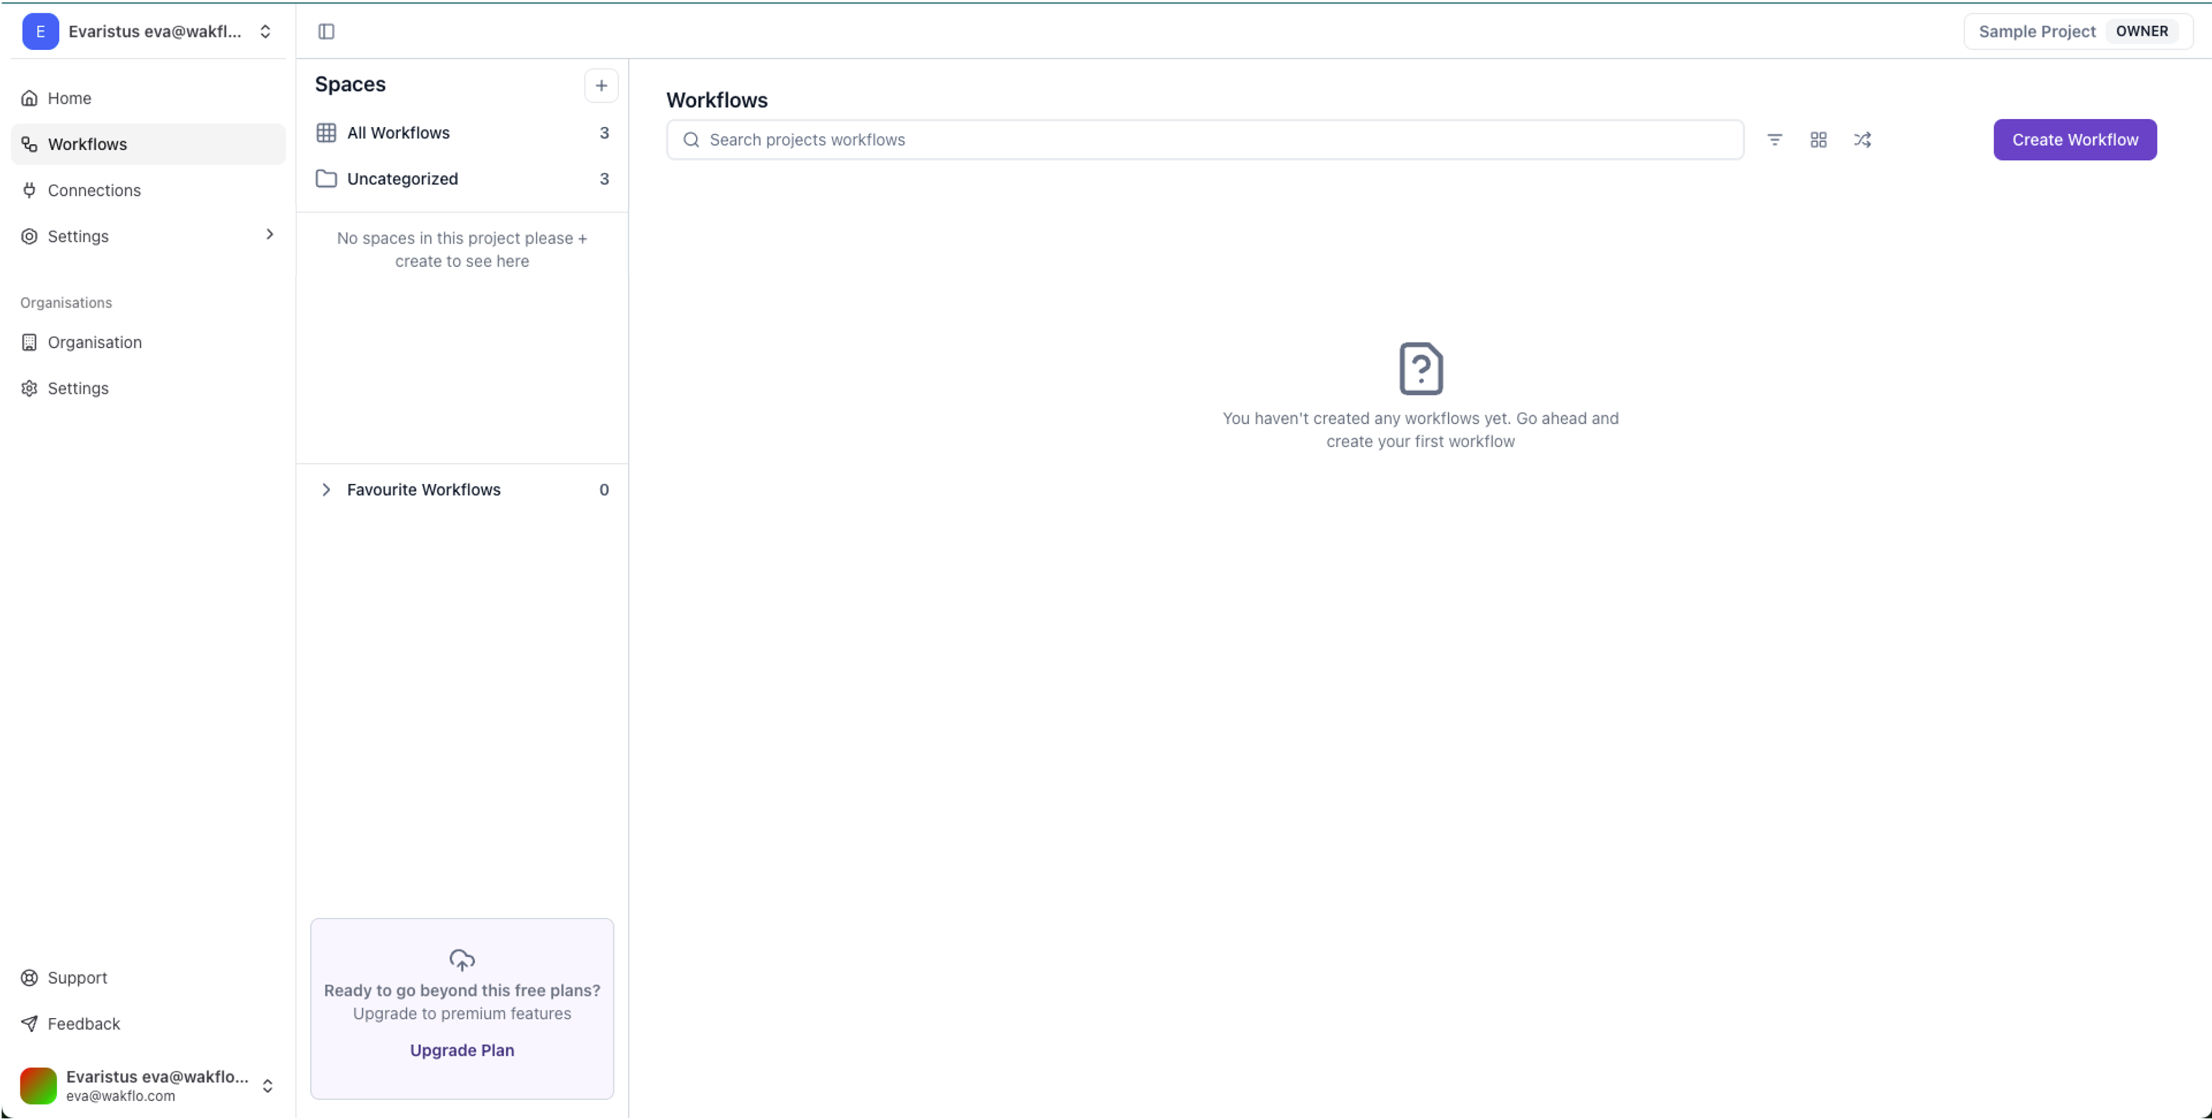Add a new space with plus icon
The width and height of the screenshot is (2212, 1120).
(x=601, y=86)
